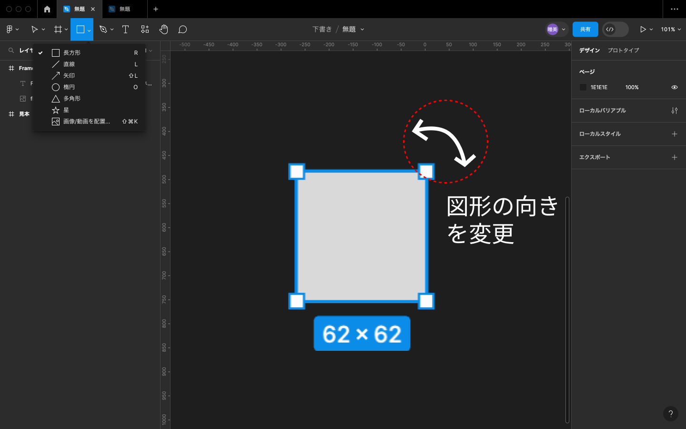
Task: Choose 楕円 from the shape menu
Action: (69, 87)
